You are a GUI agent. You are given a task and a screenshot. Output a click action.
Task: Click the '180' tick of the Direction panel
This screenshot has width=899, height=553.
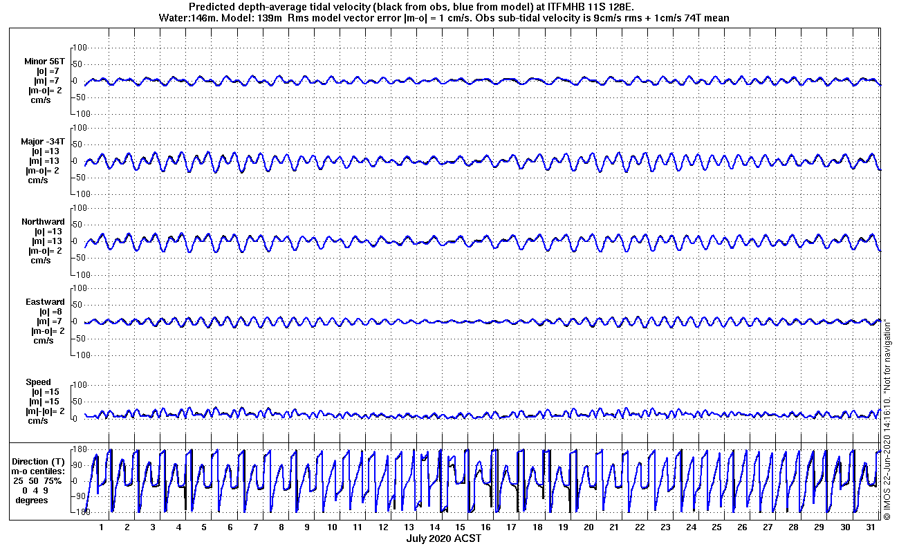(79, 450)
